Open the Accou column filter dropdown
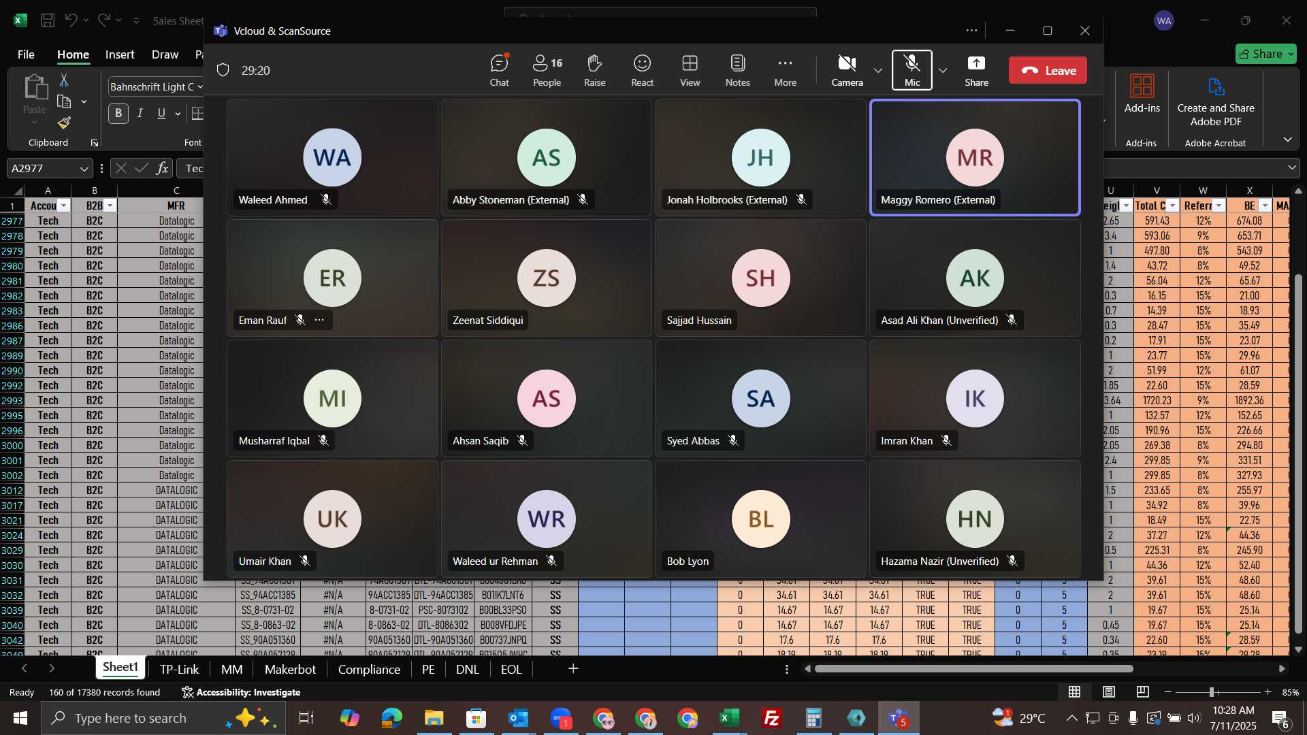The image size is (1307, 735). point(64,206)
